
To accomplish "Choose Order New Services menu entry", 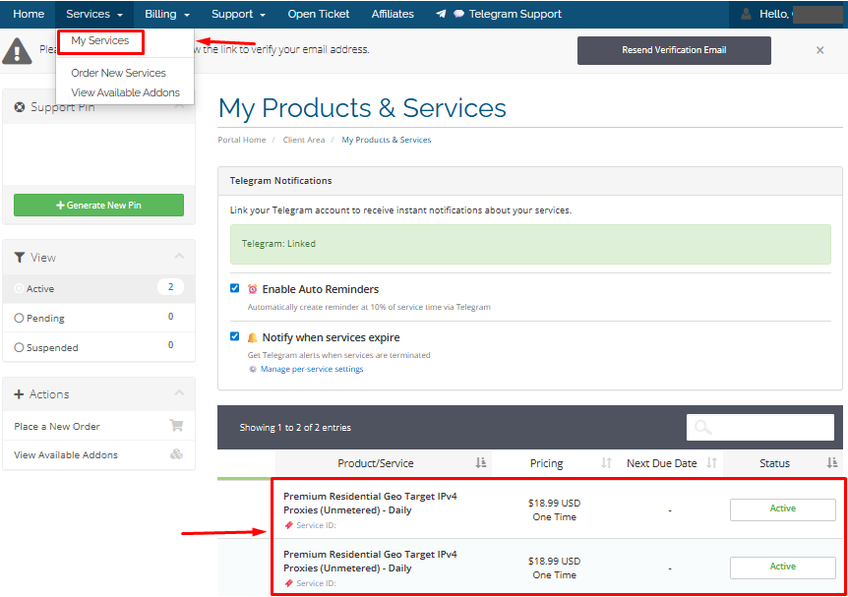I will tap(118, 73).
